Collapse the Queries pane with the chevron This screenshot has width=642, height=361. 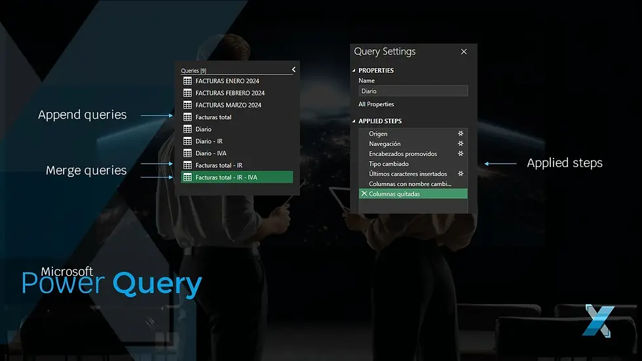[x=293, y=69]
